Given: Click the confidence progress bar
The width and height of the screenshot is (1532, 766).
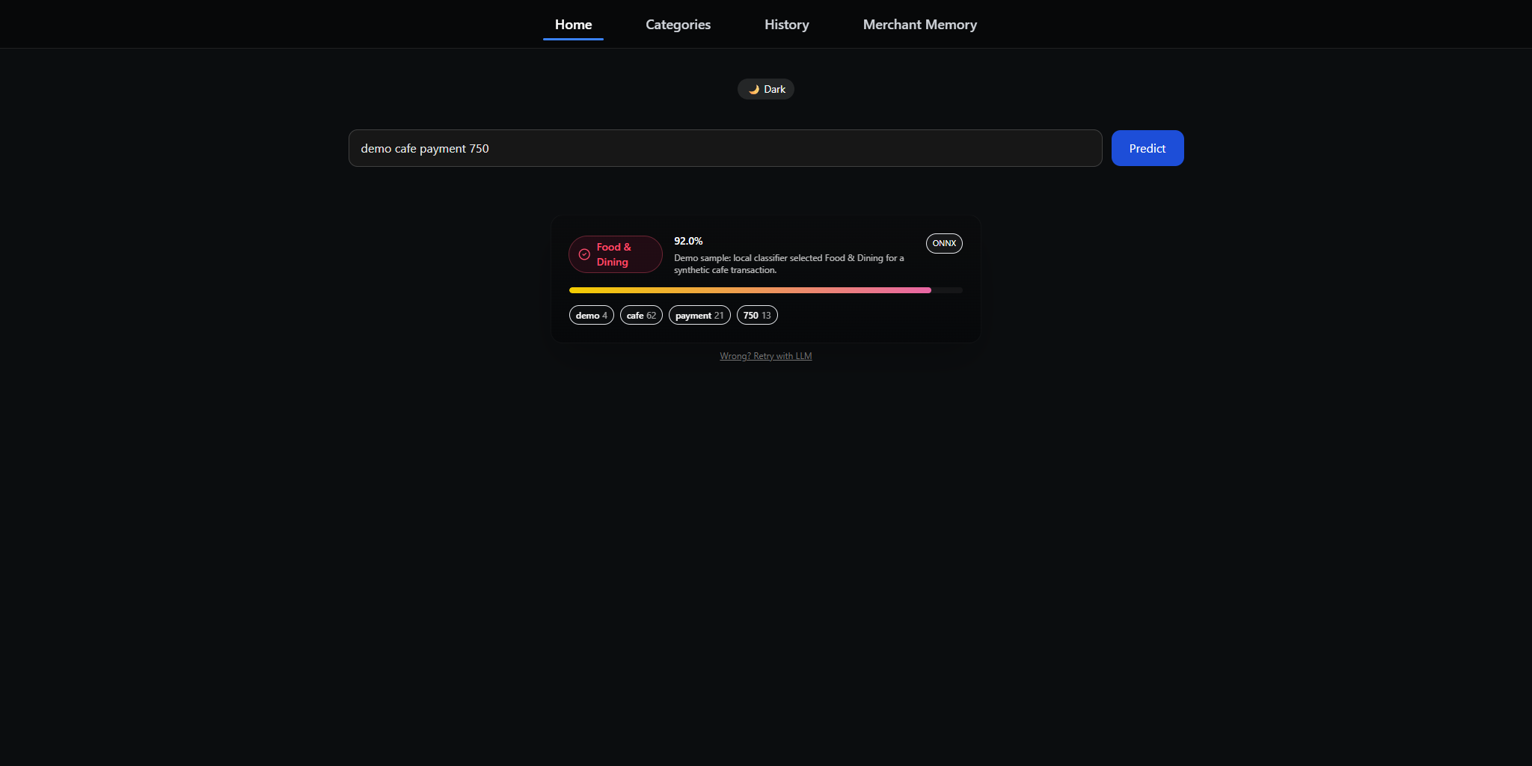Looking at the screenshot, I should tap(765, 290).
